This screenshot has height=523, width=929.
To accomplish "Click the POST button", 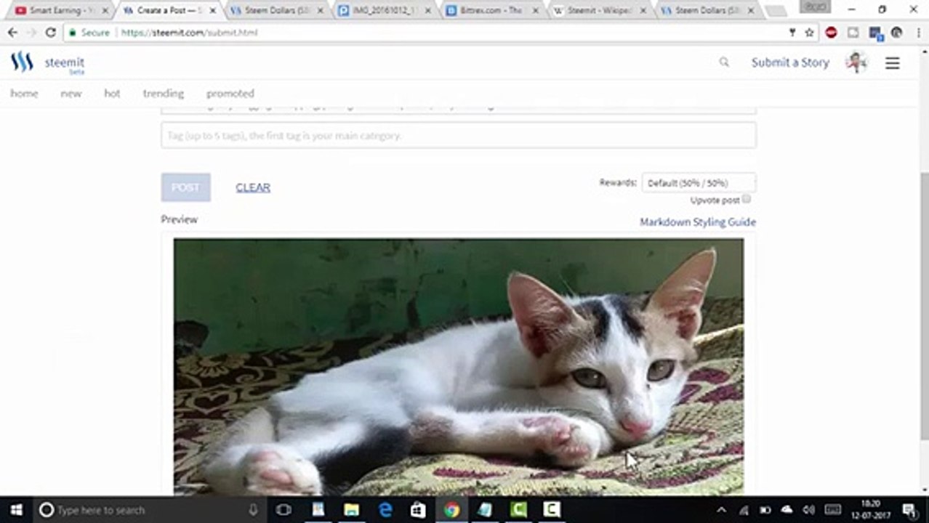I will [186, 187].
